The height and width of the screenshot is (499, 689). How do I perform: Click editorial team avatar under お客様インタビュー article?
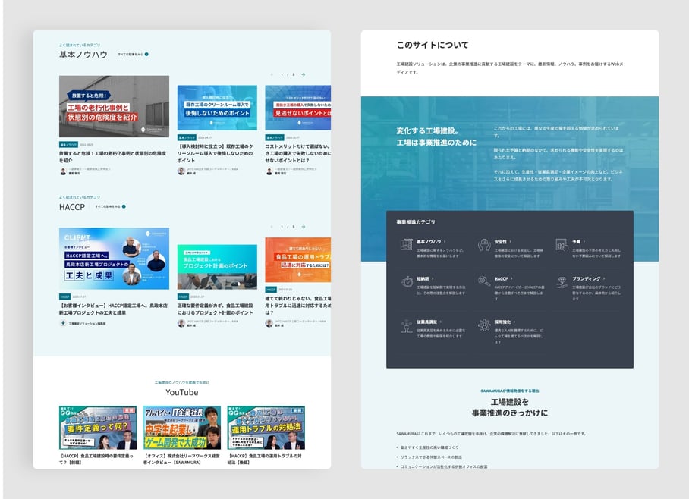(x=63, y=323)
